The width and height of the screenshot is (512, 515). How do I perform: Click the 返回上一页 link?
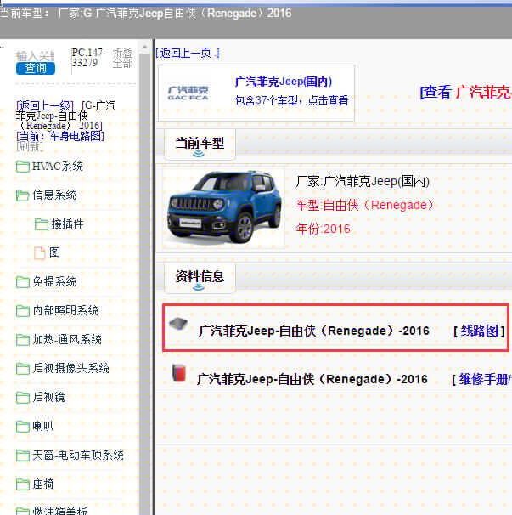pyautogui.click(x=188, y=53)
